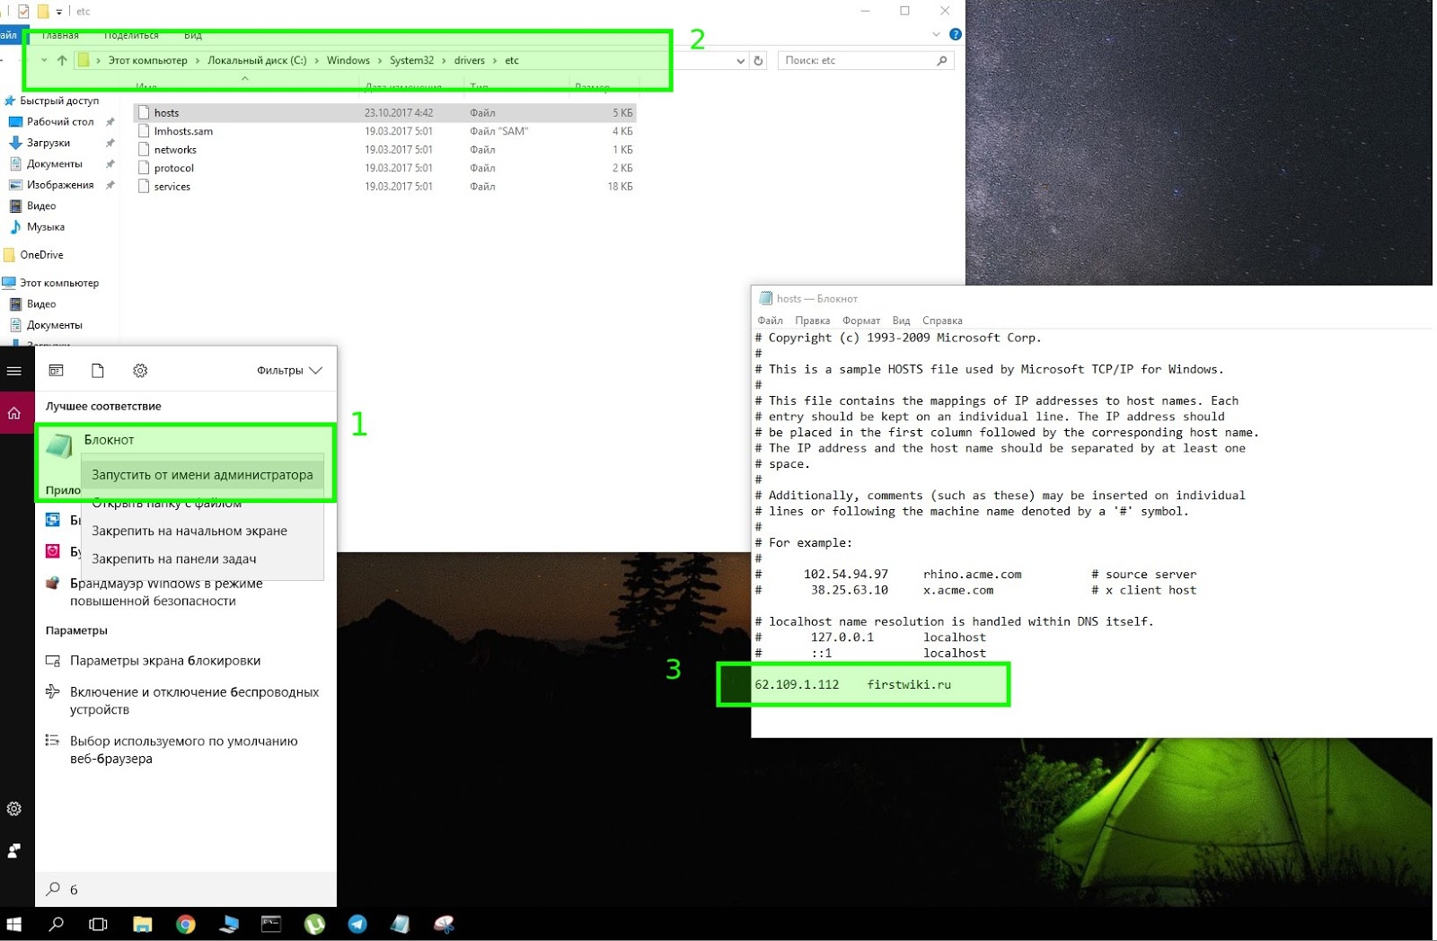Expand the breadcrumb arrow after drivers

point(495,60)
